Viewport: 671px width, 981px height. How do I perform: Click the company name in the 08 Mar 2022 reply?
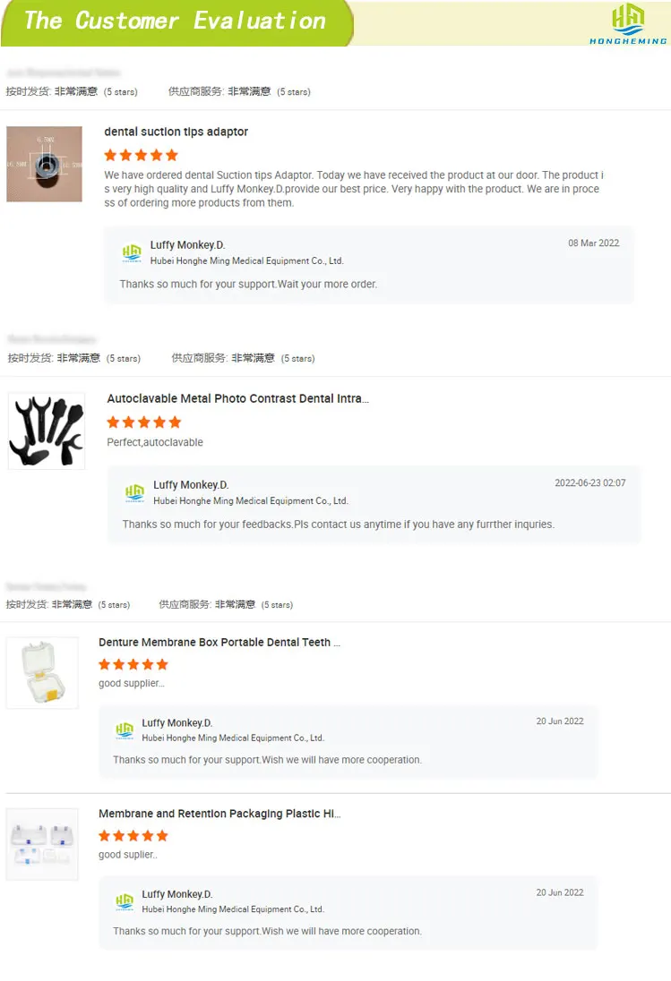pos(246,261)
